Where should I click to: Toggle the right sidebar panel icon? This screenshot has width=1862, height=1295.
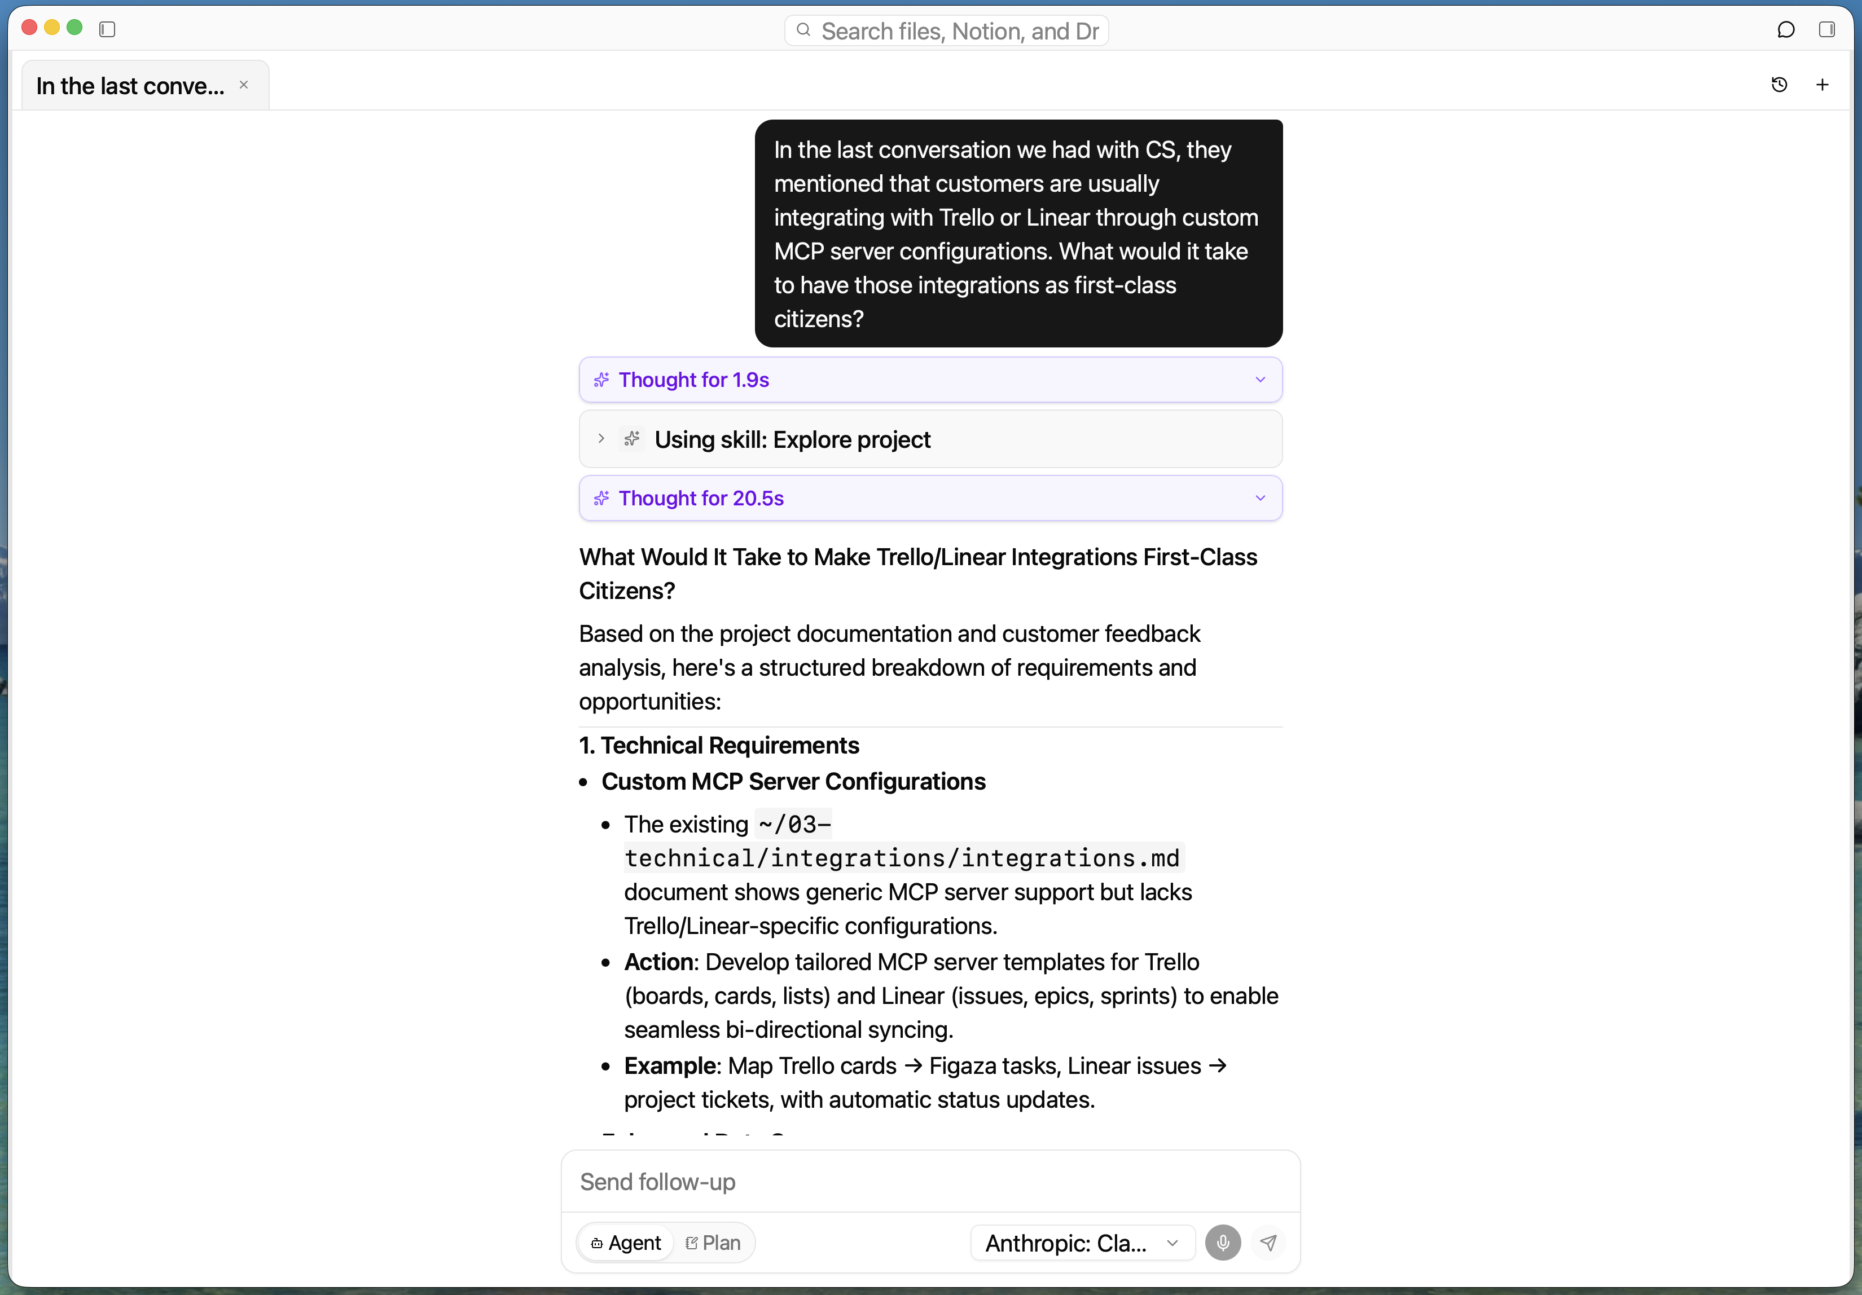(x=1827, y=30)
